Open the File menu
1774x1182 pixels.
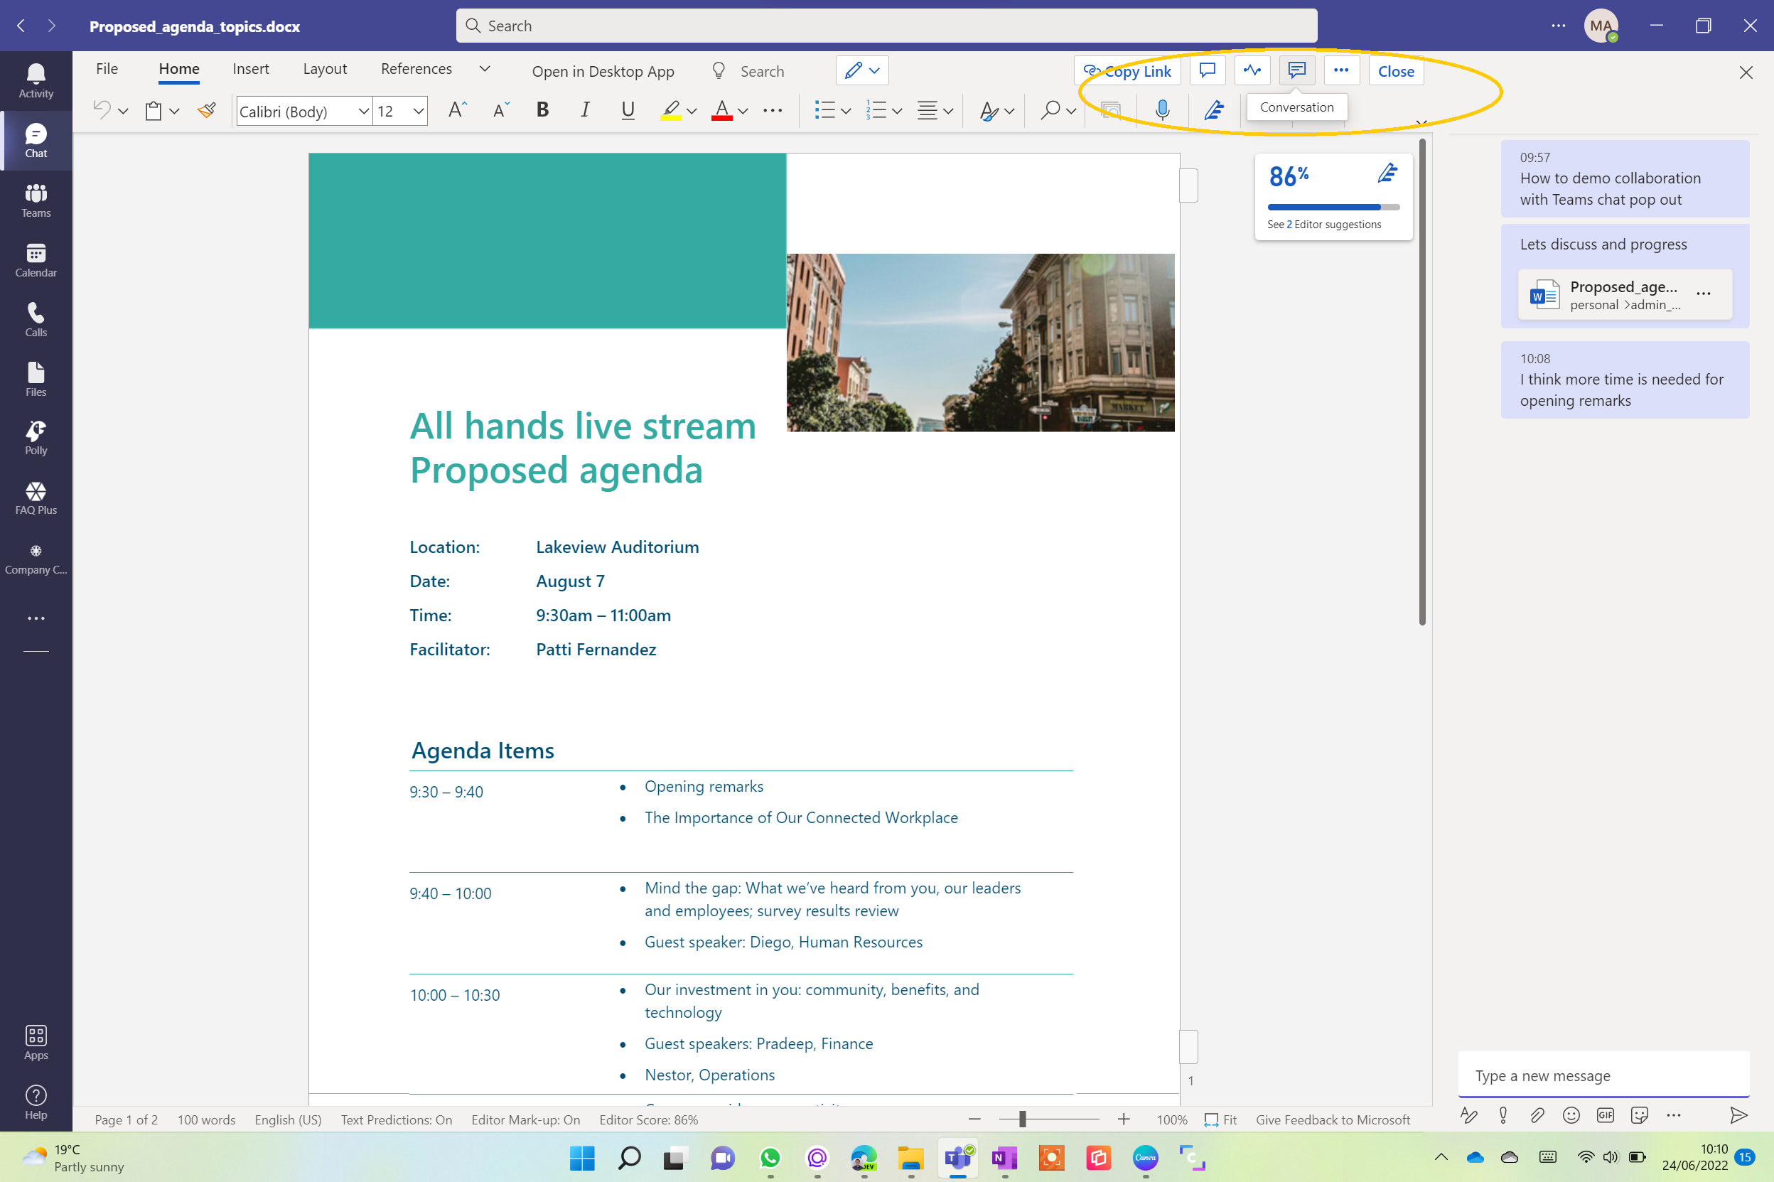107,69
